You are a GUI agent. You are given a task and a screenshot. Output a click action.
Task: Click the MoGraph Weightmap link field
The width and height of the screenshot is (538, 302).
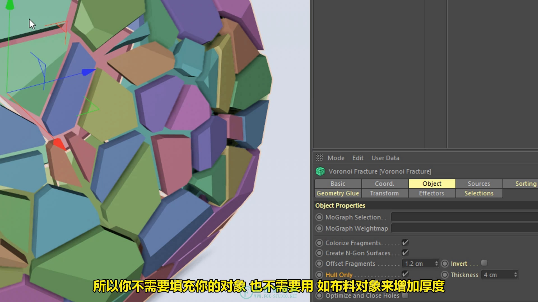pos(464,228)
